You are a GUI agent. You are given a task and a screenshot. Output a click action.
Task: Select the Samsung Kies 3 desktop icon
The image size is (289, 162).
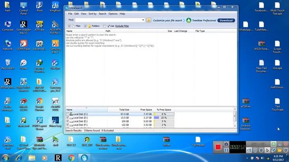pyautogui.click(x=55, y=47)
